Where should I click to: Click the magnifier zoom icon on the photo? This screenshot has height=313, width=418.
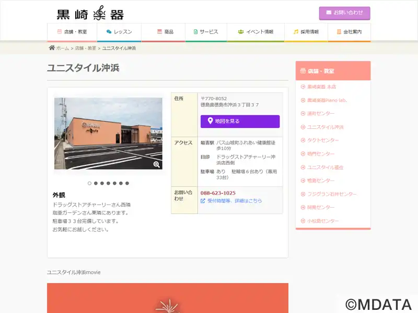tap(156, 164)
